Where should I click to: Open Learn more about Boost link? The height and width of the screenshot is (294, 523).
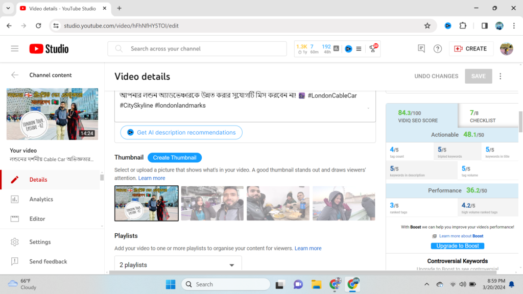pyautogui.click(x=461, y=236)
